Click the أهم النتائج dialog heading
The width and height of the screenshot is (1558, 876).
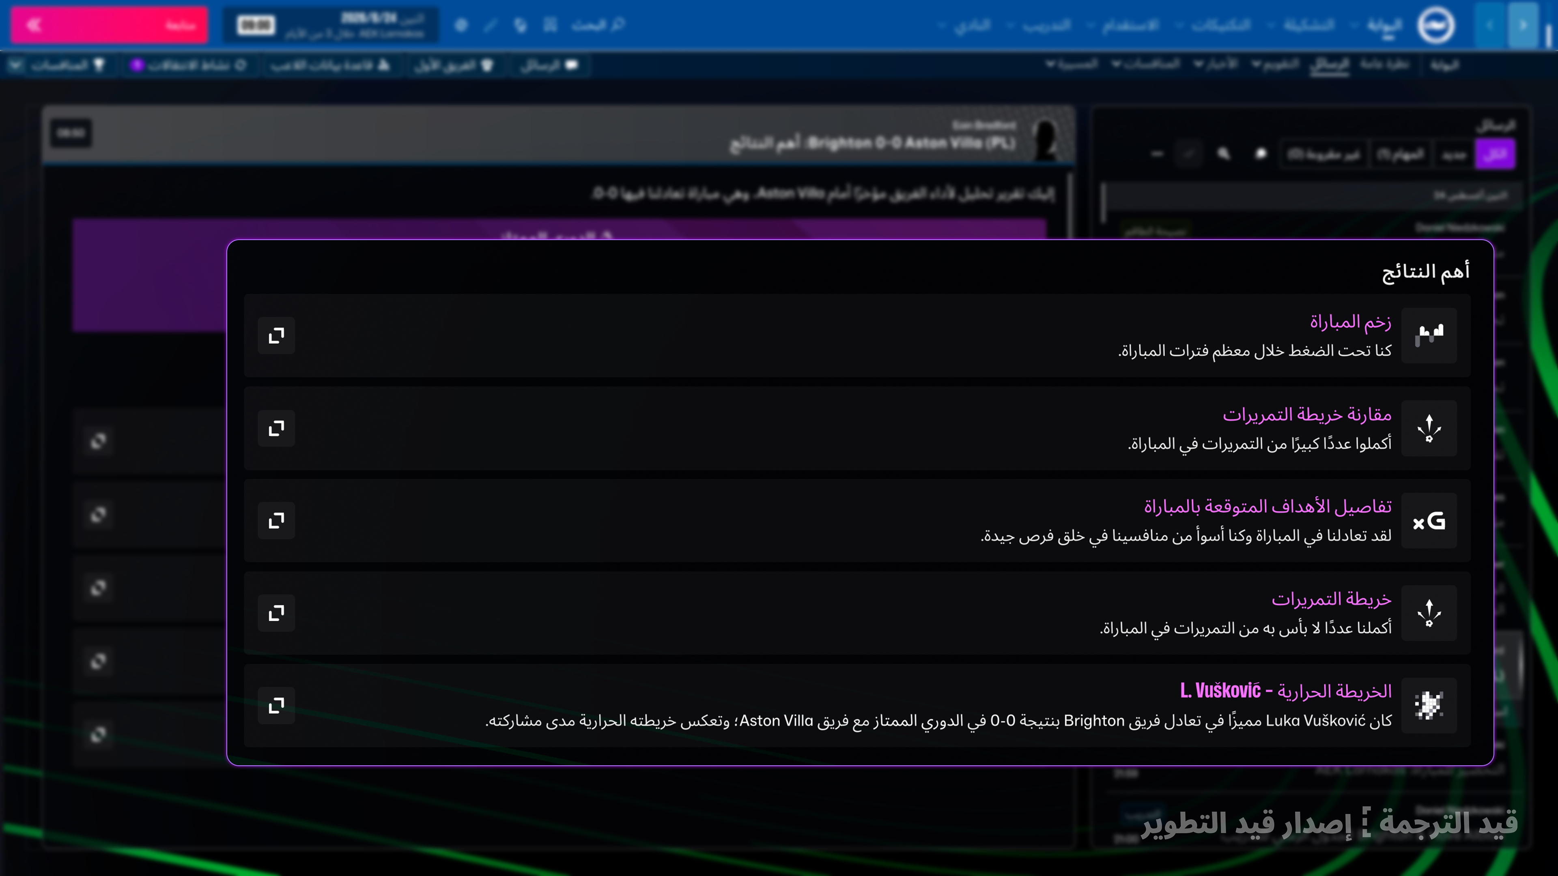(x=1426, y=272)
